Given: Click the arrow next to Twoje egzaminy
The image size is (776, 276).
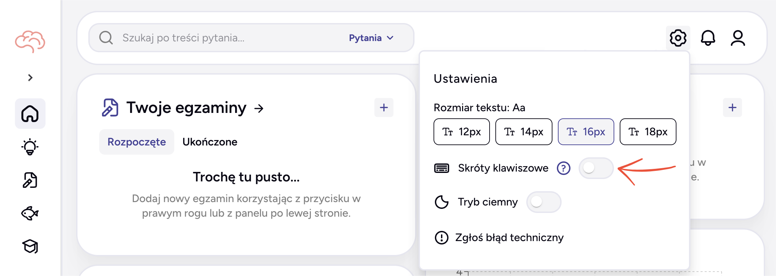Looking at the screenshot, I should pos(259,109).
